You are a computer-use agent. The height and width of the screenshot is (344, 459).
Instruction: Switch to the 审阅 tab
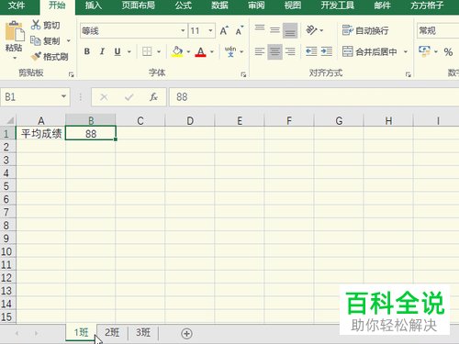click(256, 6)
